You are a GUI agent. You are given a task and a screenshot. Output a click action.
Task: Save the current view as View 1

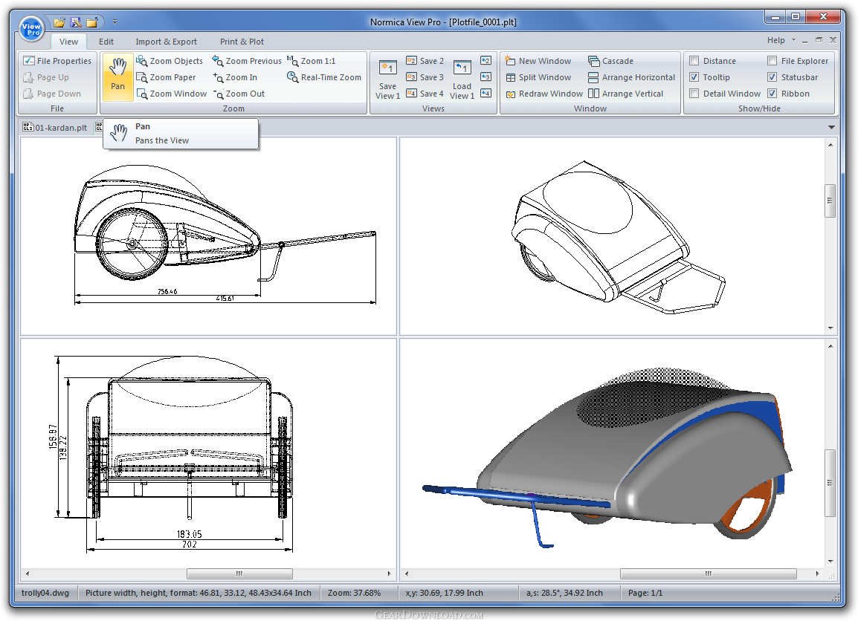[387, 79]
